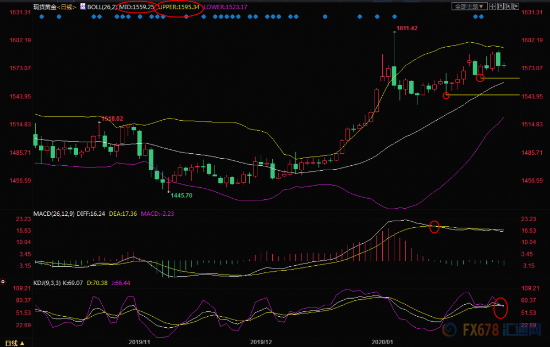Click the UPPER:1595.34 value

click(179, 7)
